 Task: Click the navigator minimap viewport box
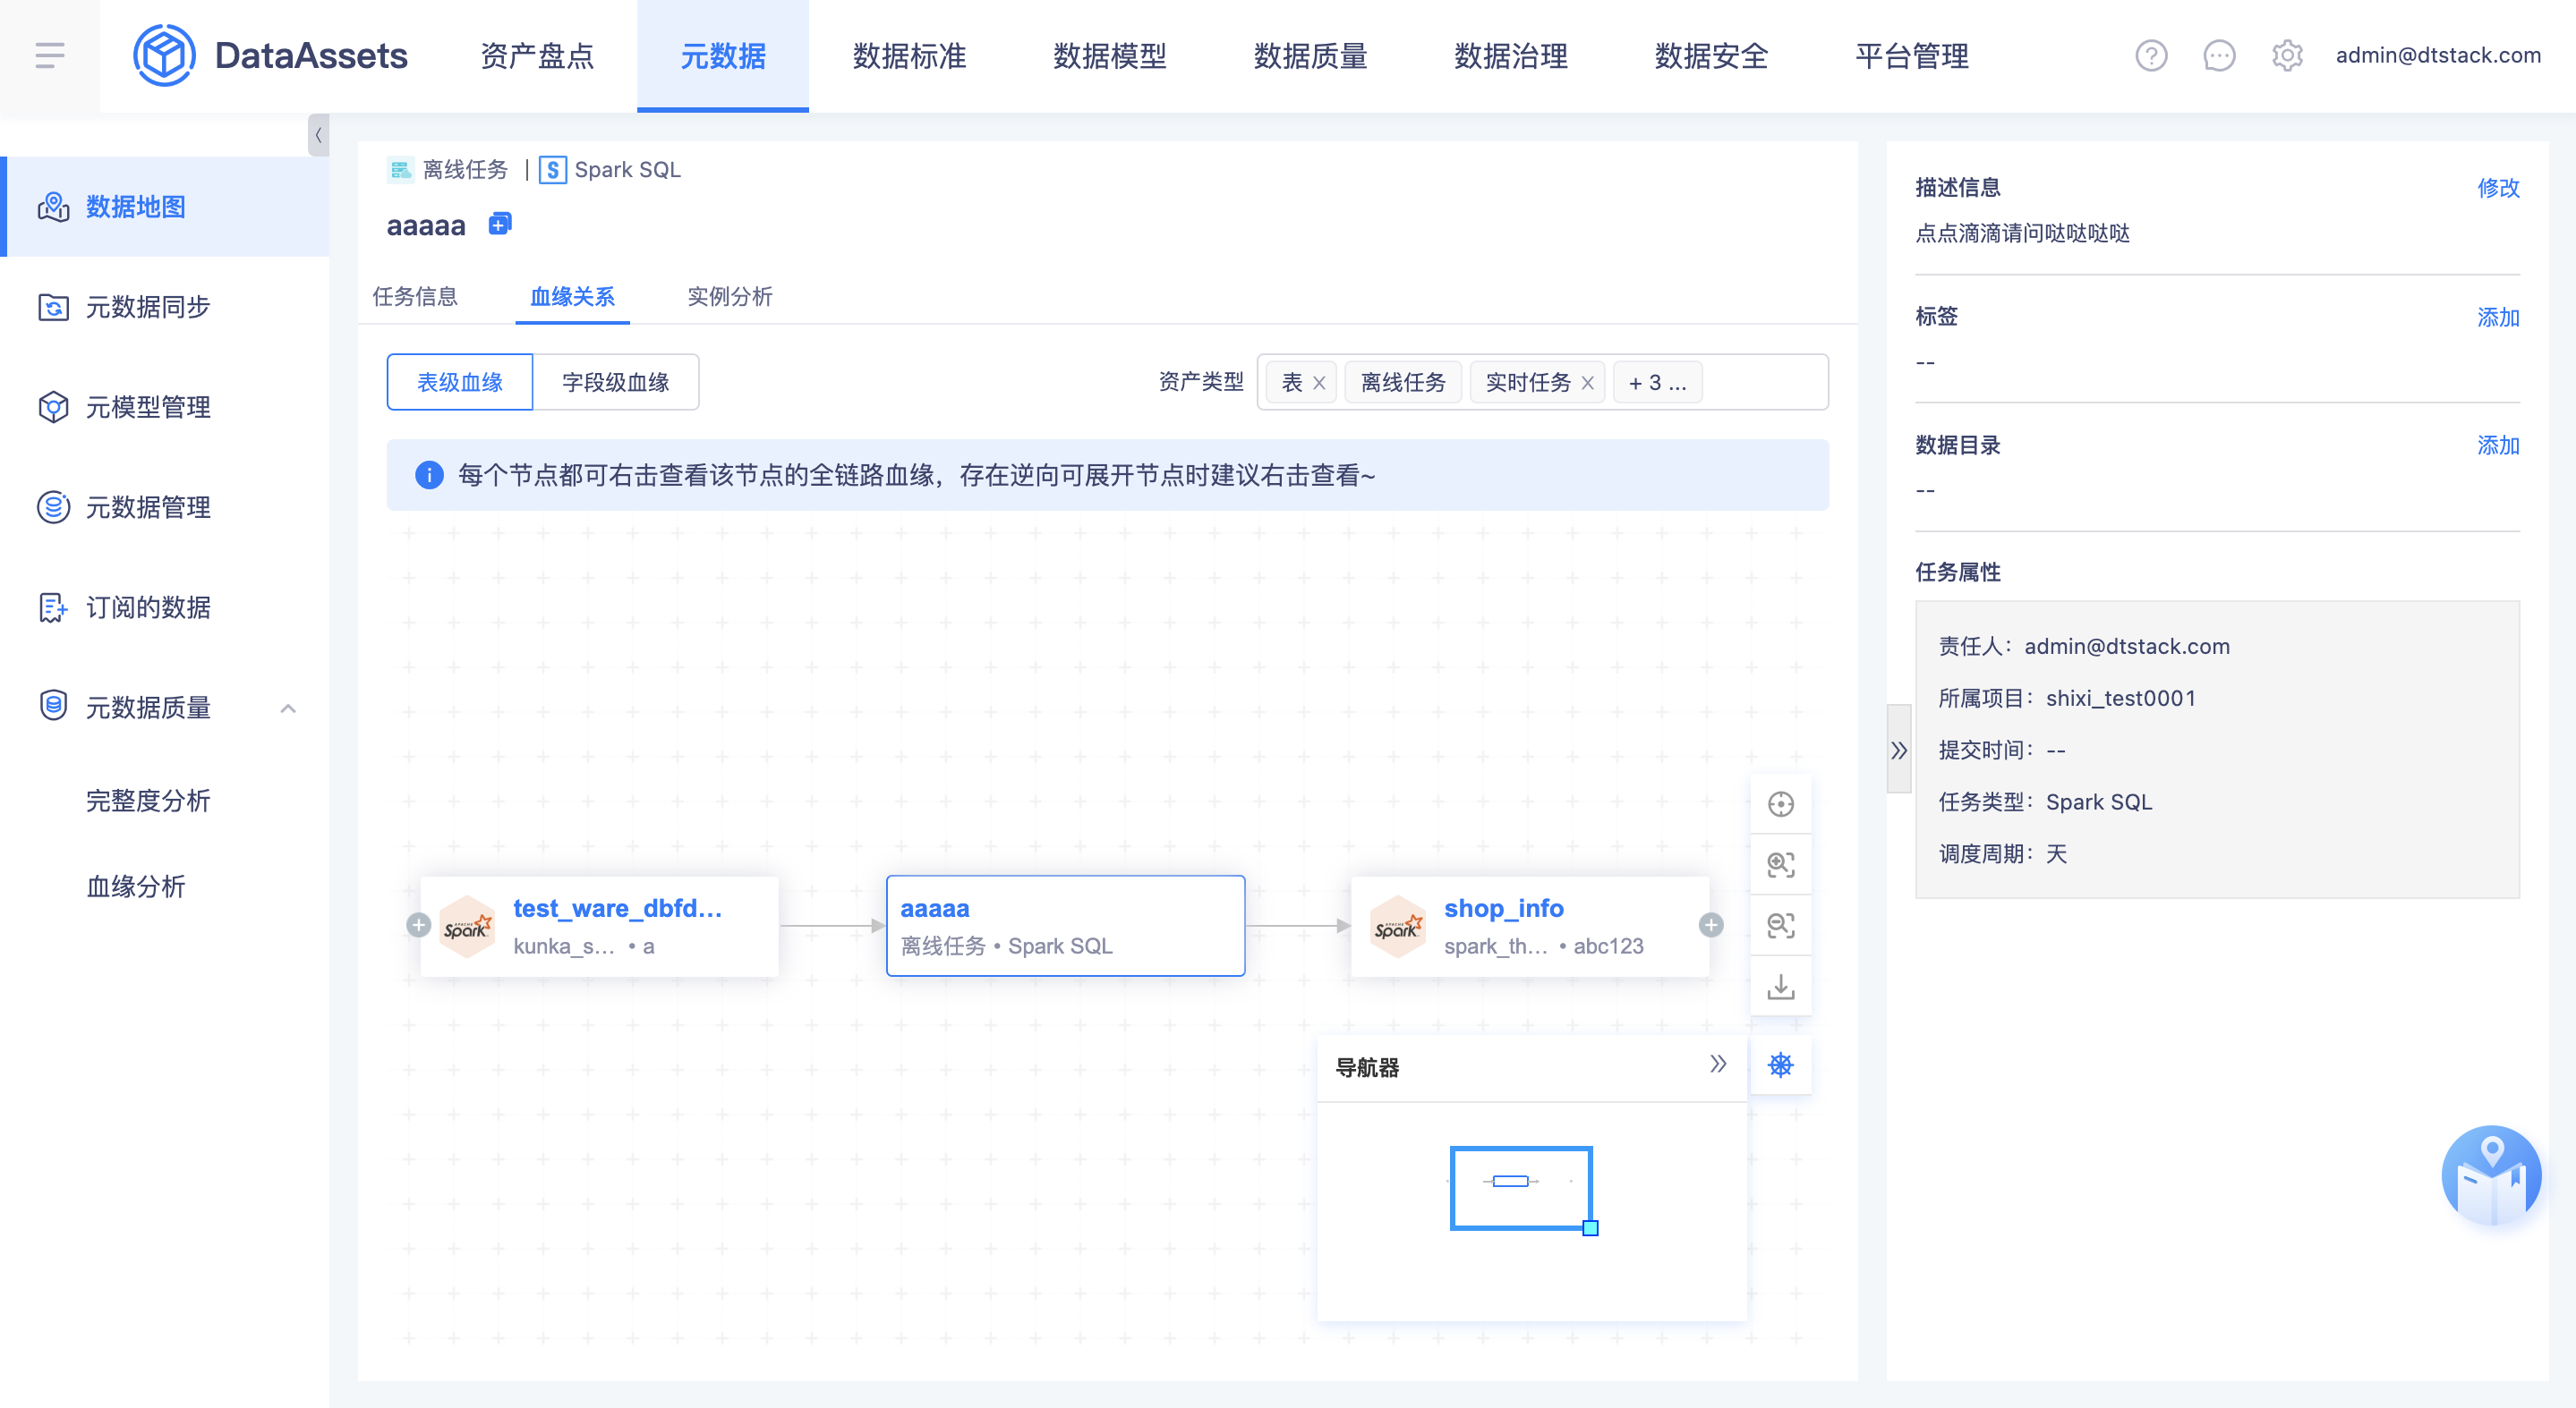pos(1520,1186)
